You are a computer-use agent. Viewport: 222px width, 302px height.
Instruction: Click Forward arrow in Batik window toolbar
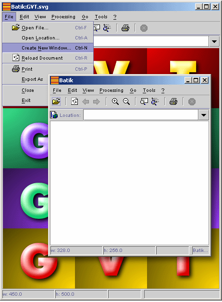pyautogui.click(x=97, y=101)
